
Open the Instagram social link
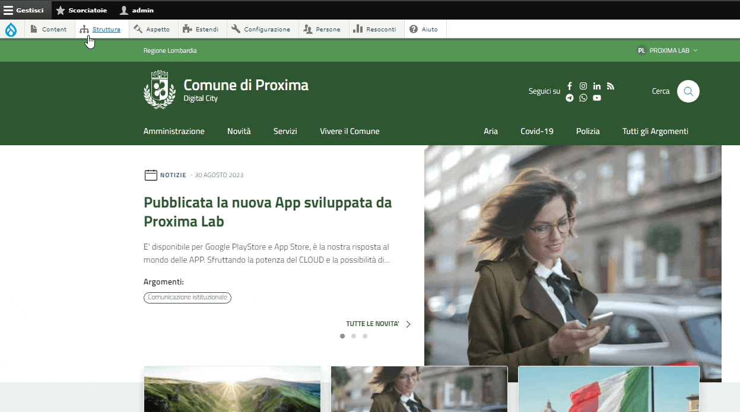click(583, 86)
